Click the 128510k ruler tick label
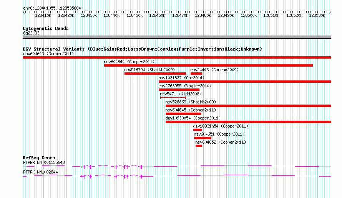This screenshot has width=342, height=198. [271, 15]
